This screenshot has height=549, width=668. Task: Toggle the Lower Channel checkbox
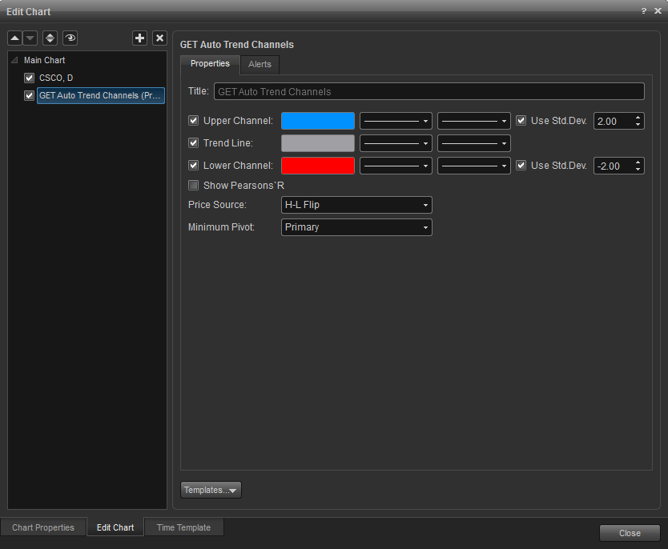pyautogui.click(x=193, y=165)
